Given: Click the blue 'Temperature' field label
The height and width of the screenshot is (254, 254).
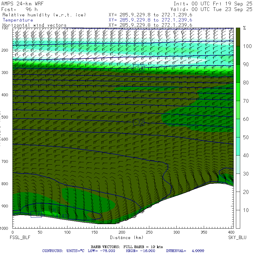Looking at the screenshot, I should [x=18, y=20].
